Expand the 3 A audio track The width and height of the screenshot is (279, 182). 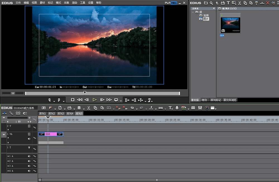point(9,166)
